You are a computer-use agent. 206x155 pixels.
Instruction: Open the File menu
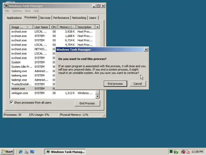coord(7,11)
